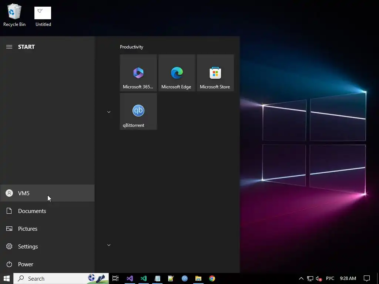Image resolution: width=379 pixels, height=284 pixels.
Task: Expand the lower chevron in the app list
Action: coord(109,245)
